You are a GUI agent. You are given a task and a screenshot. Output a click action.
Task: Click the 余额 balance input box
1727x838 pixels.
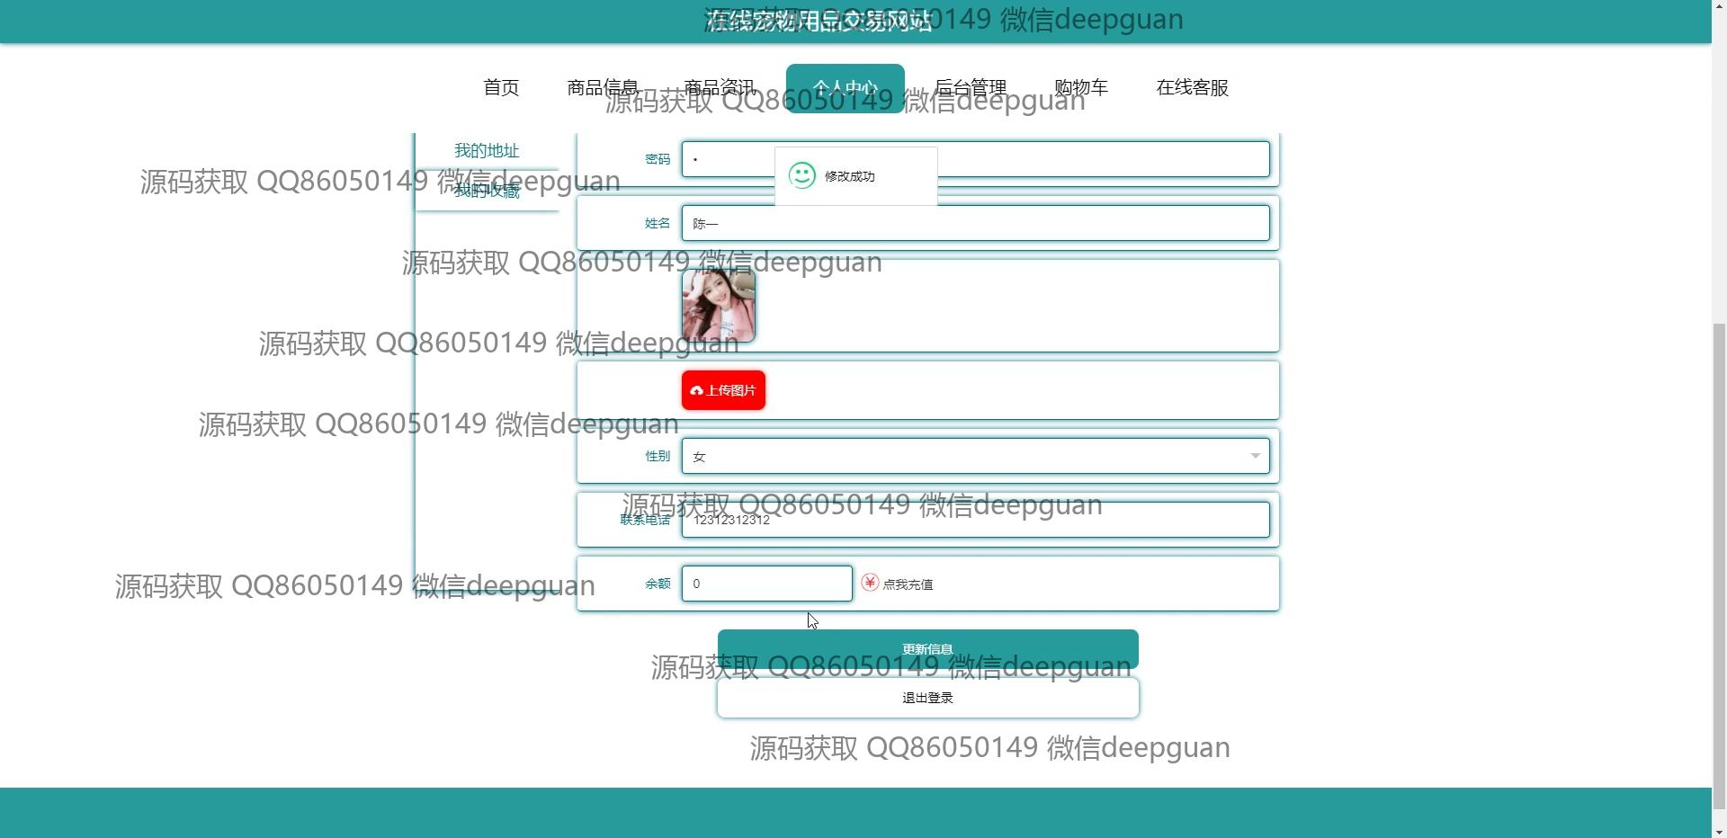(766, 584)
